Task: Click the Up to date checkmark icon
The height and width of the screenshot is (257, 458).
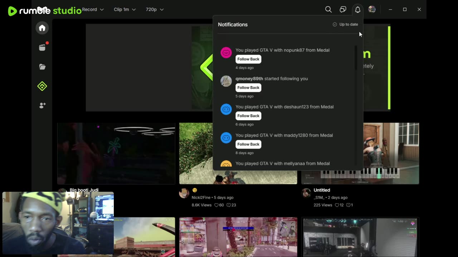Action: click(335, 24)
